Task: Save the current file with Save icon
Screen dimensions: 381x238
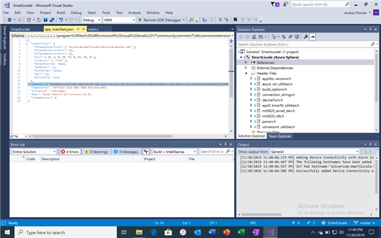Action: pyautogui.click(x=45, y=20)
